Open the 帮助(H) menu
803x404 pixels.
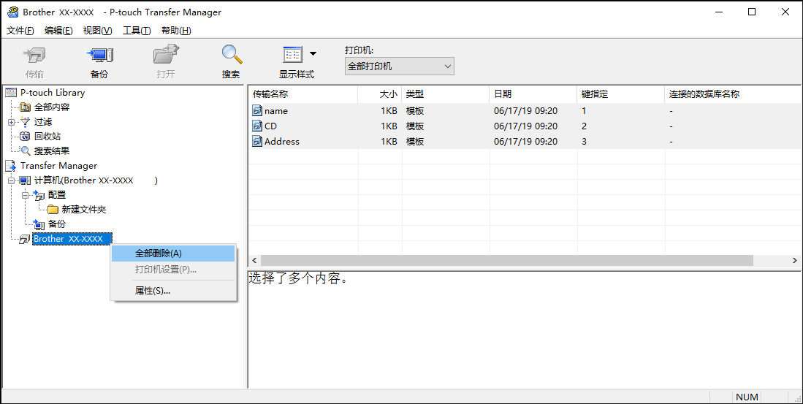point(176,31)
